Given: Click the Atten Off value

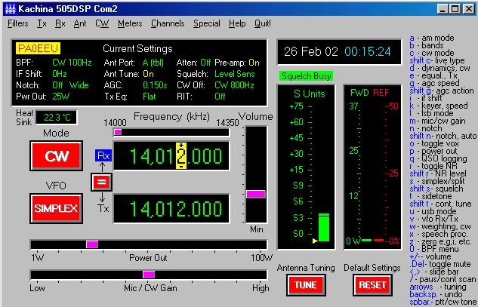Looking at the screenshot, I should pyautogui.click(x=205, y=63).
